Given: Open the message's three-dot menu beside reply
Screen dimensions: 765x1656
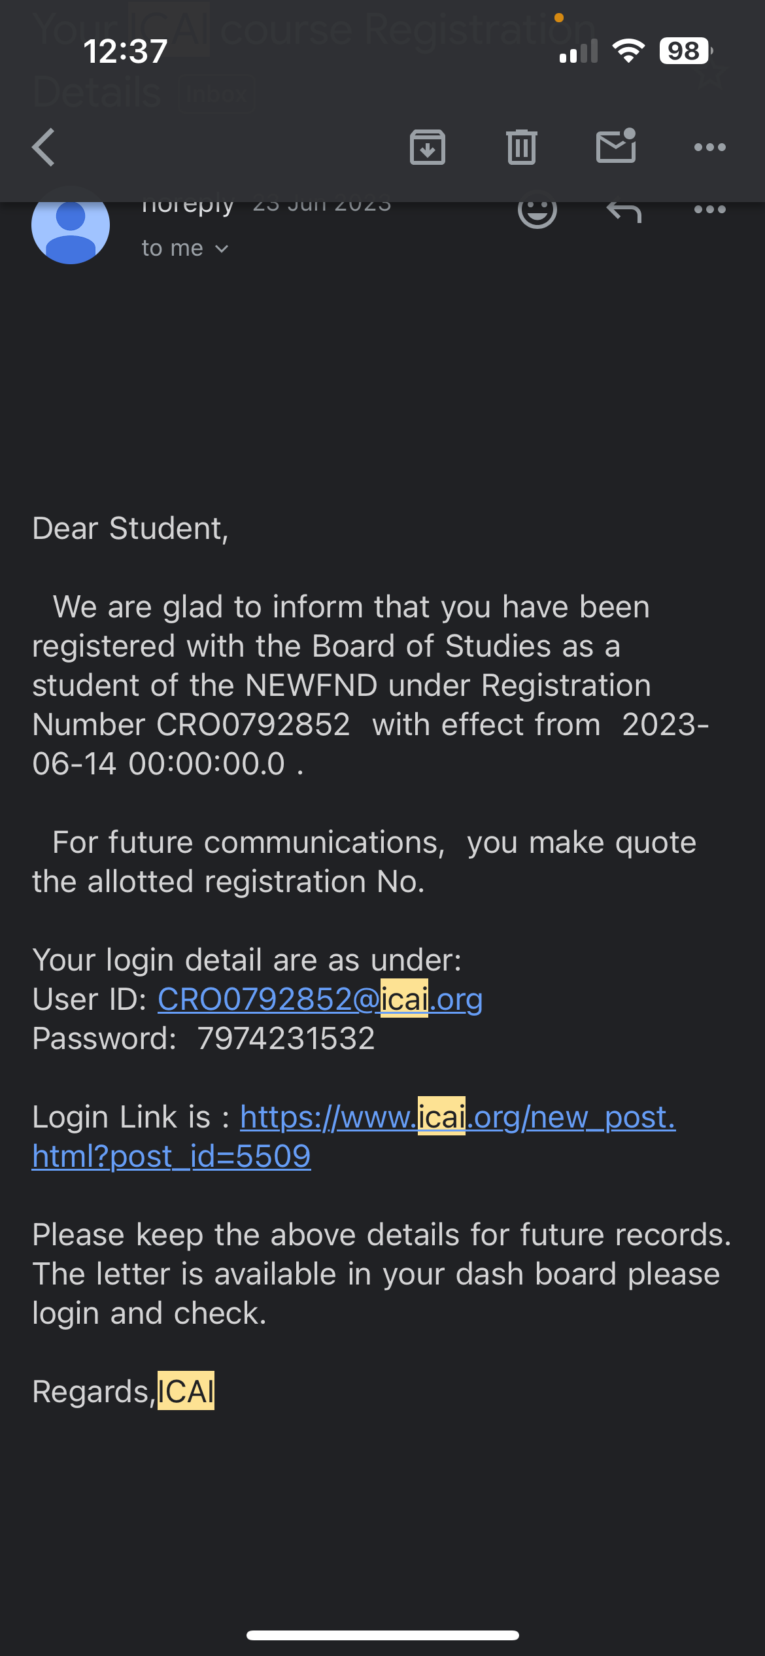Looking at the screenshot, I should click(x=709, y=210).
